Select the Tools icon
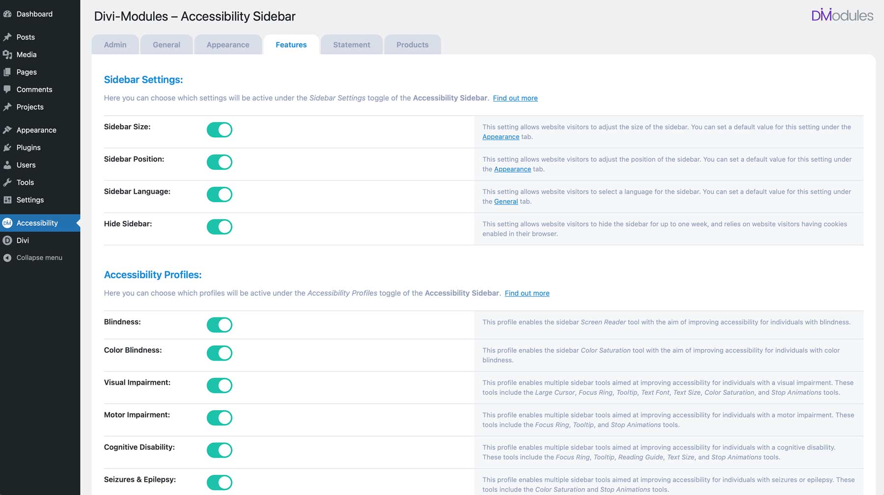 point(7,182)
